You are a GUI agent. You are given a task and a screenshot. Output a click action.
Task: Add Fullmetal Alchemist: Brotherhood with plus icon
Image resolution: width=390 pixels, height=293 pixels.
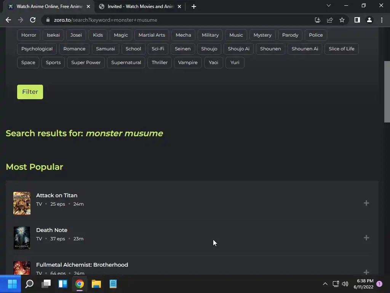click(x=366, y=272)
